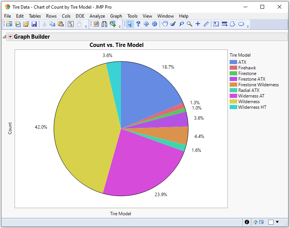Click the question mark help tool
This screenshot has height=228, width=290.
pos(138,24)
